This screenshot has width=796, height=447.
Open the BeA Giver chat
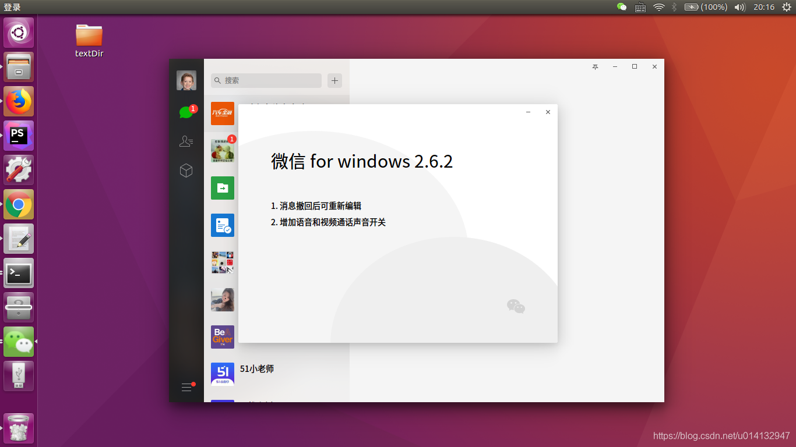[x=223, y=337]
